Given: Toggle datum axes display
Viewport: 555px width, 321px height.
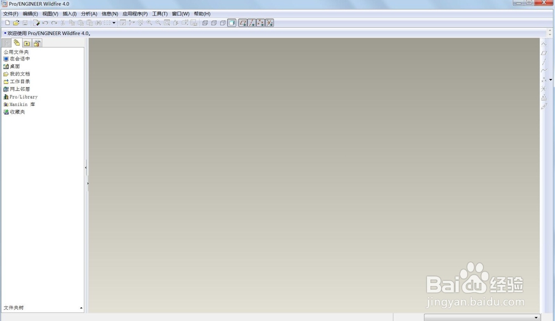Looking at the screenshot, I should point(251,23).
